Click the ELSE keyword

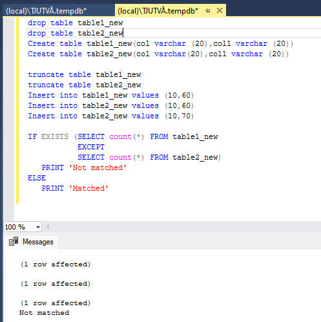[37, 178]
